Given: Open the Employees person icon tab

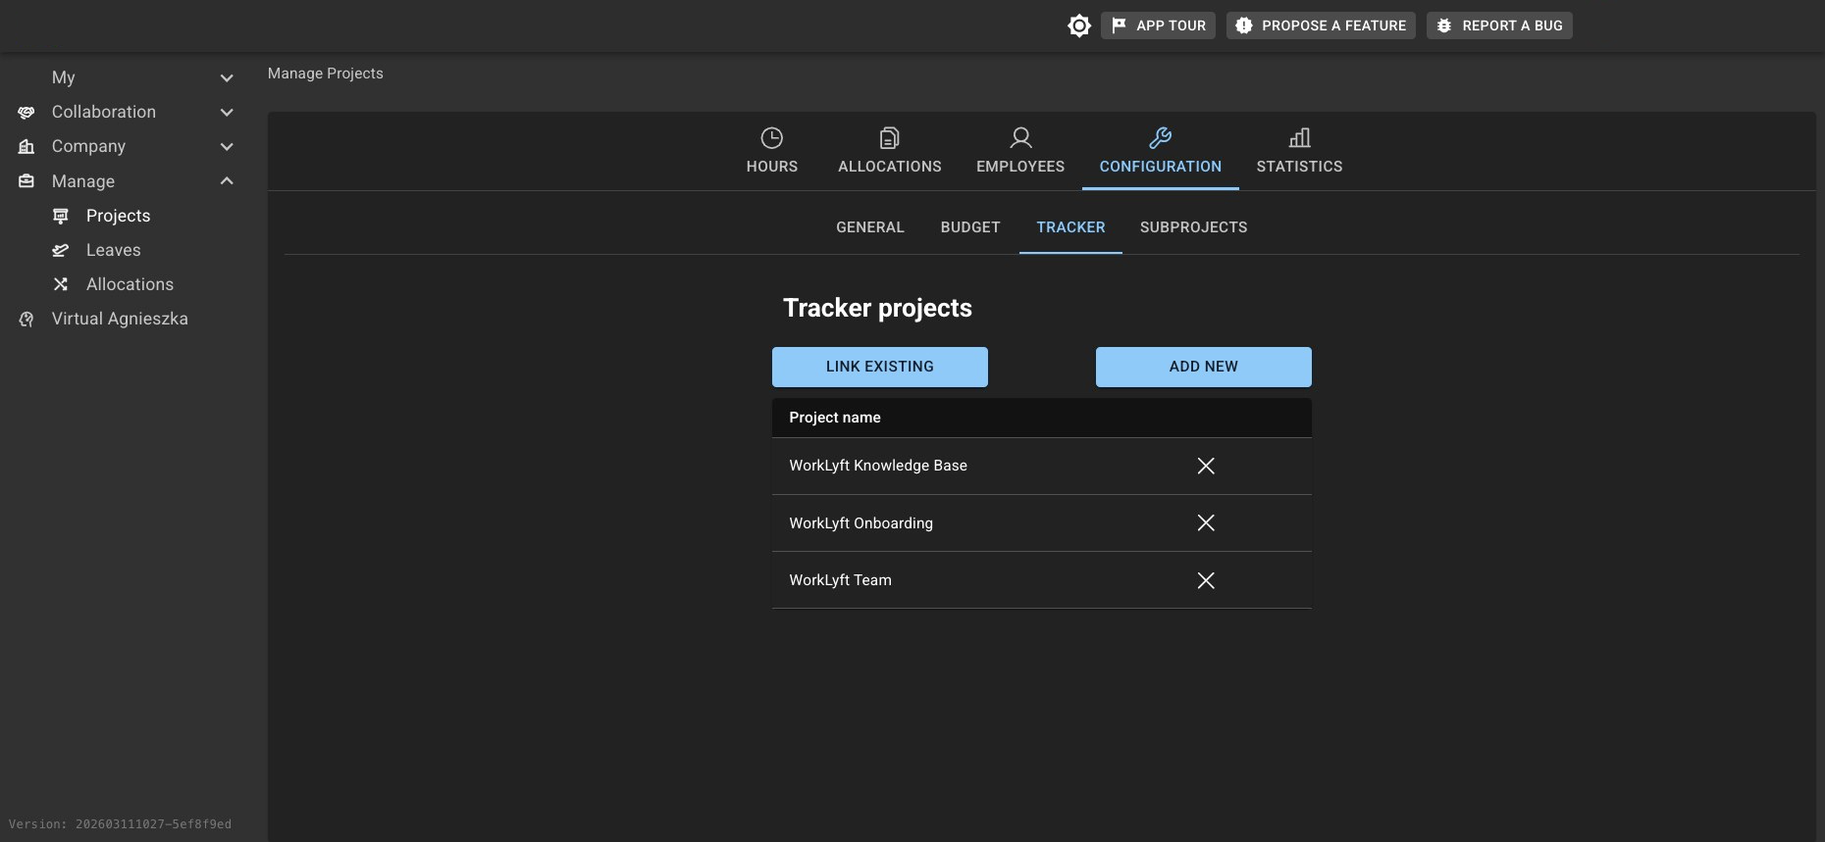Looking at the screenshot, I should pyautogui.click(x=1019, y=151).
